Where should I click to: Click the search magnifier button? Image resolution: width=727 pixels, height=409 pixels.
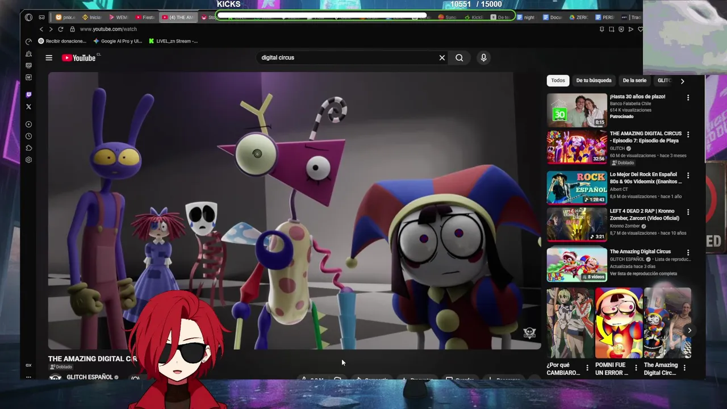click(x=459, y=57)
